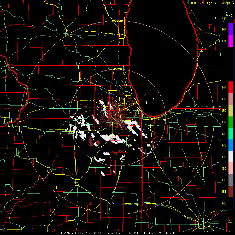
Task: Choose the dark green HR legend swatch
Action: [x=231, y=122]
